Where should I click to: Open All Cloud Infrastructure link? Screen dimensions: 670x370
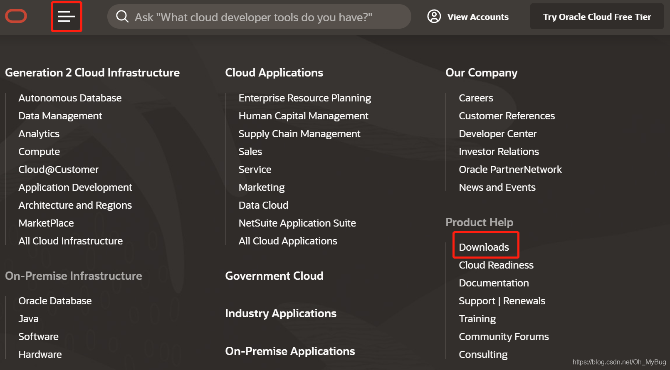[x=71, y=241]
